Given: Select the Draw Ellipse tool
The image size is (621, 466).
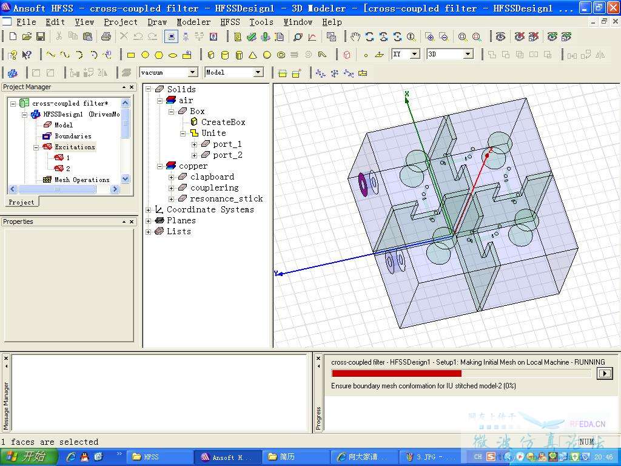Looking at the screenshot, I should tap(173, 55).
